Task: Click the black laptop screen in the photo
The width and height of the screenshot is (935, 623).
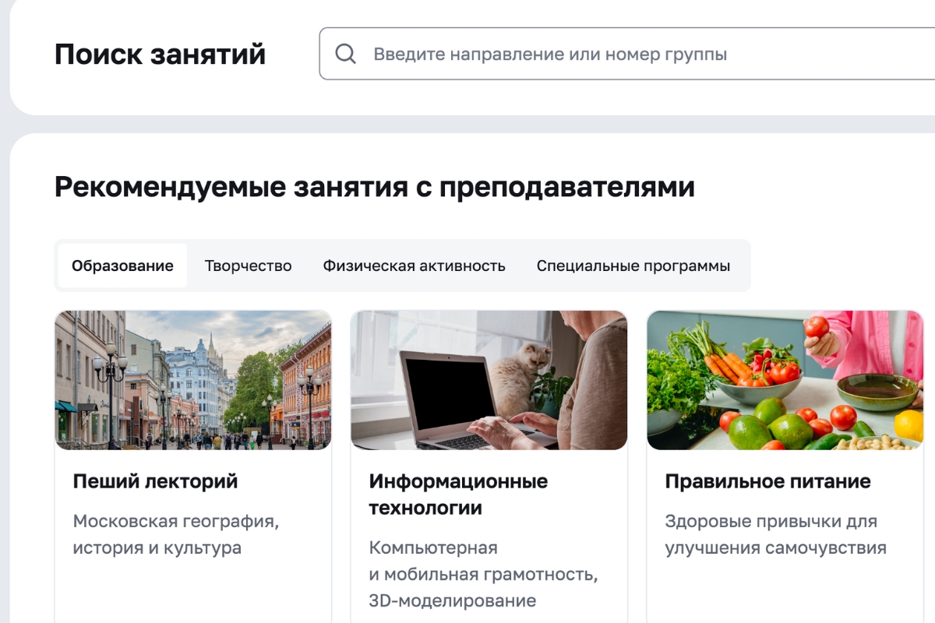Action: click(x=442, y=393)
